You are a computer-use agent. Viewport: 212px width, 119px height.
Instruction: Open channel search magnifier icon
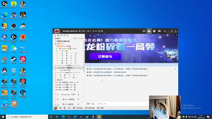(68, 35)
